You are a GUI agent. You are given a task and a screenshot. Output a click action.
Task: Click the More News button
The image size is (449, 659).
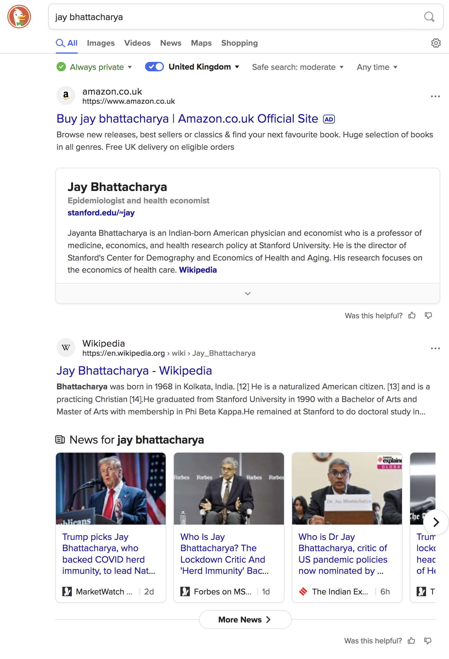point(245,620)
